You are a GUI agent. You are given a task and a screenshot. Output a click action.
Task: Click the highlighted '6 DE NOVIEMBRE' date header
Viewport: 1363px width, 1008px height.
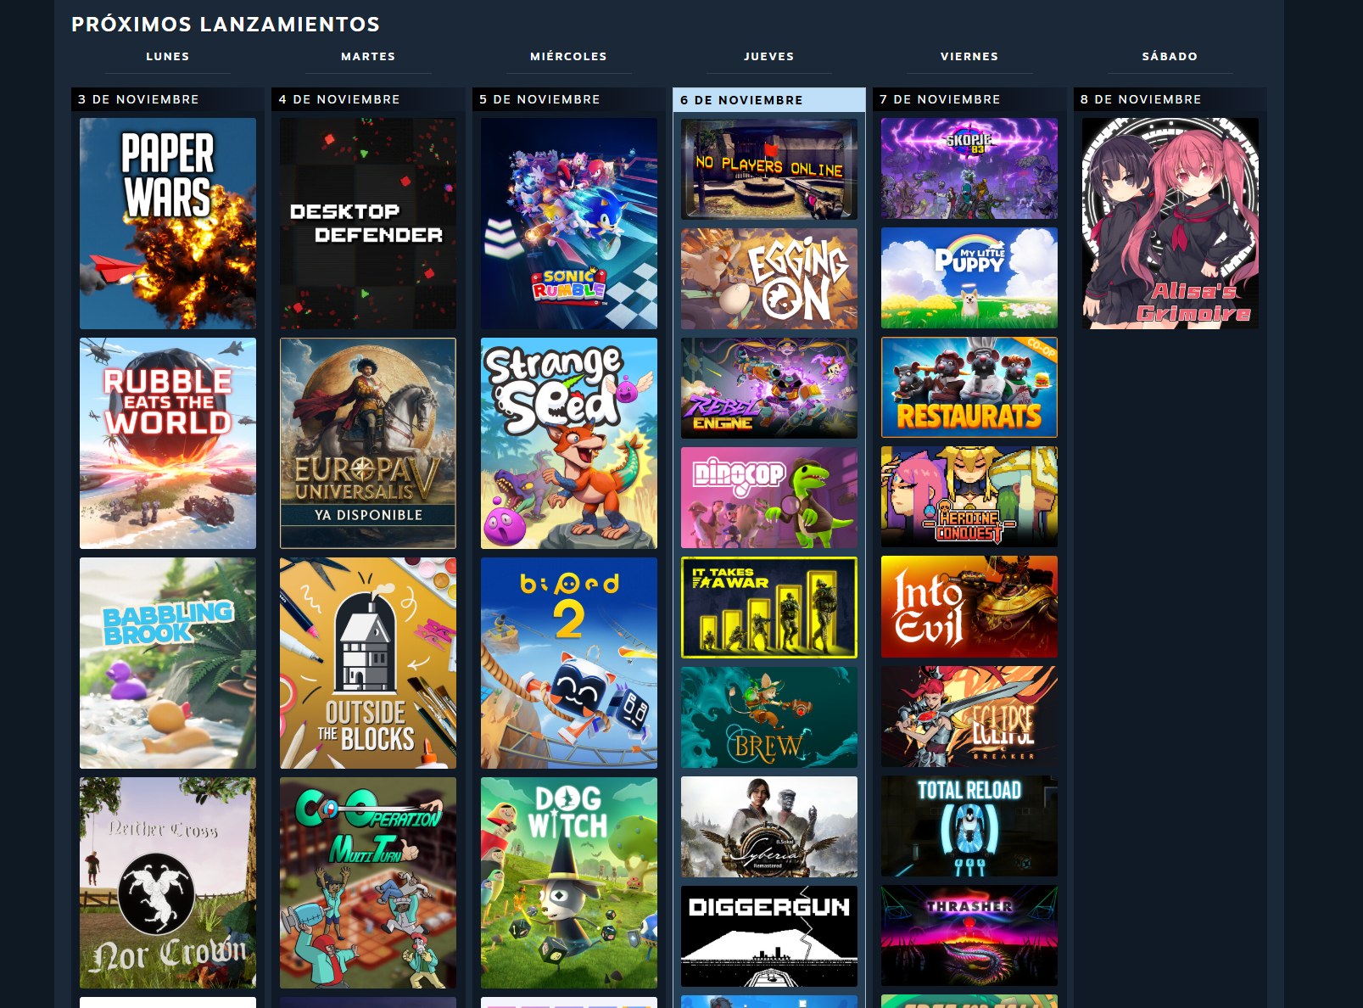tap(769, 100)
